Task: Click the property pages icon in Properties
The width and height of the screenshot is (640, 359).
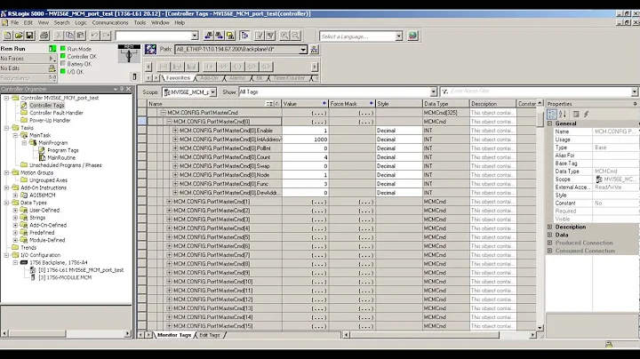Action: click(576, 115)
